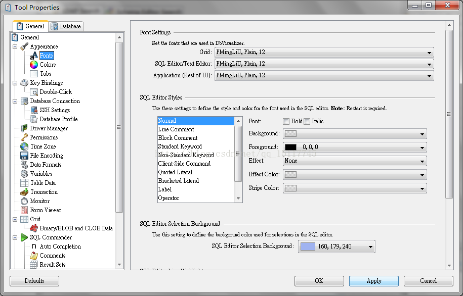This screenshot has height=296, width=463.
Task: Click the Monitor stopwatch icon
Action: (x=24, y=201)
